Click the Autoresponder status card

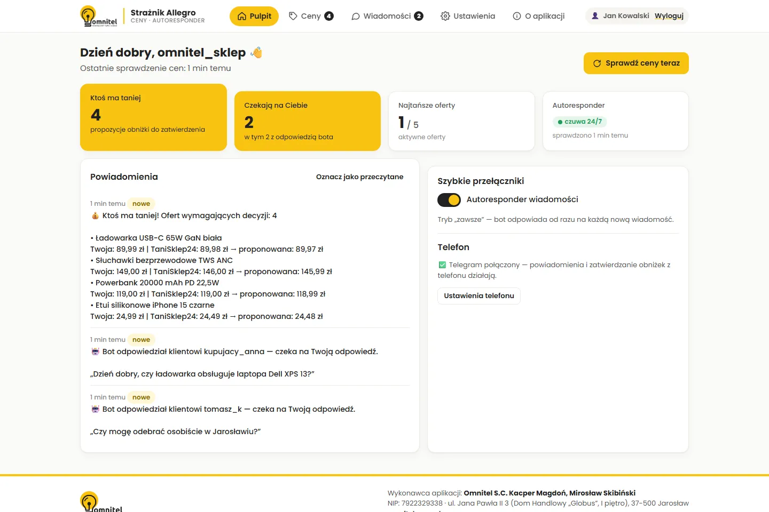click(x=616, y=121)
